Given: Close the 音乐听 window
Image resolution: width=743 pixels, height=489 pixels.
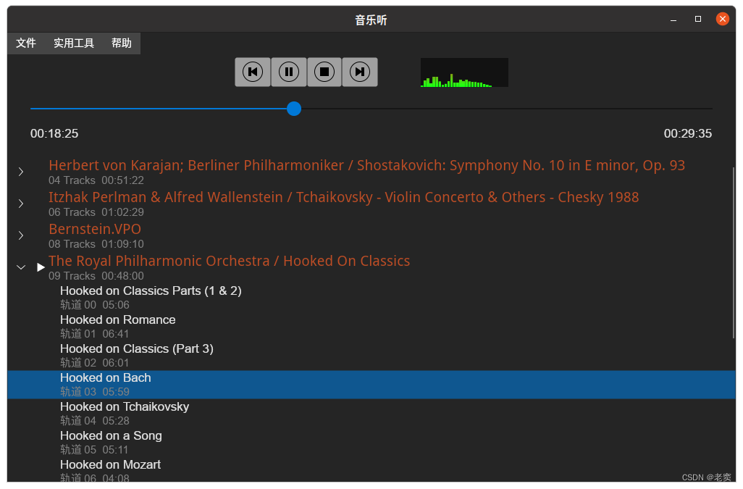Looking at the screenshot, I should coord(723,19).
